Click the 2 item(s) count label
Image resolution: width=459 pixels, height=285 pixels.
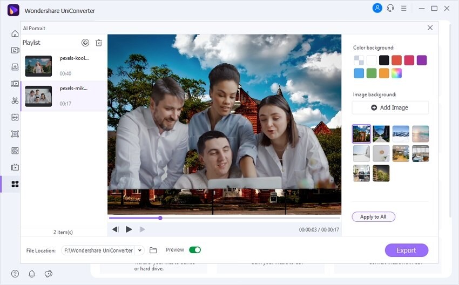pos(63,232)
